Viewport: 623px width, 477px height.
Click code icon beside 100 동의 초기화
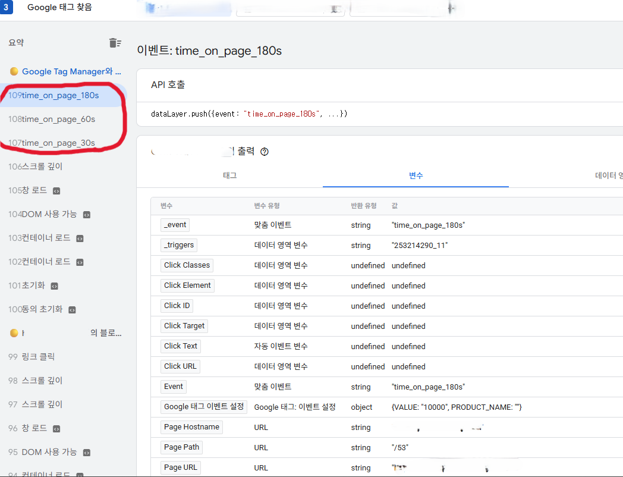[x=72, y=310]
